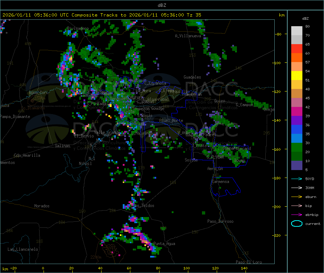Click the Paso_Barroso label
The image size is (324, 273).
click(x=220, y=222)
